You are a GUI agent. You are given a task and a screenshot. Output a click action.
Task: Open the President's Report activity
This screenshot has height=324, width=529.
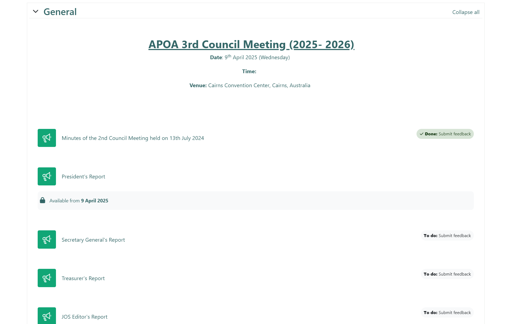tap(83, 176)
